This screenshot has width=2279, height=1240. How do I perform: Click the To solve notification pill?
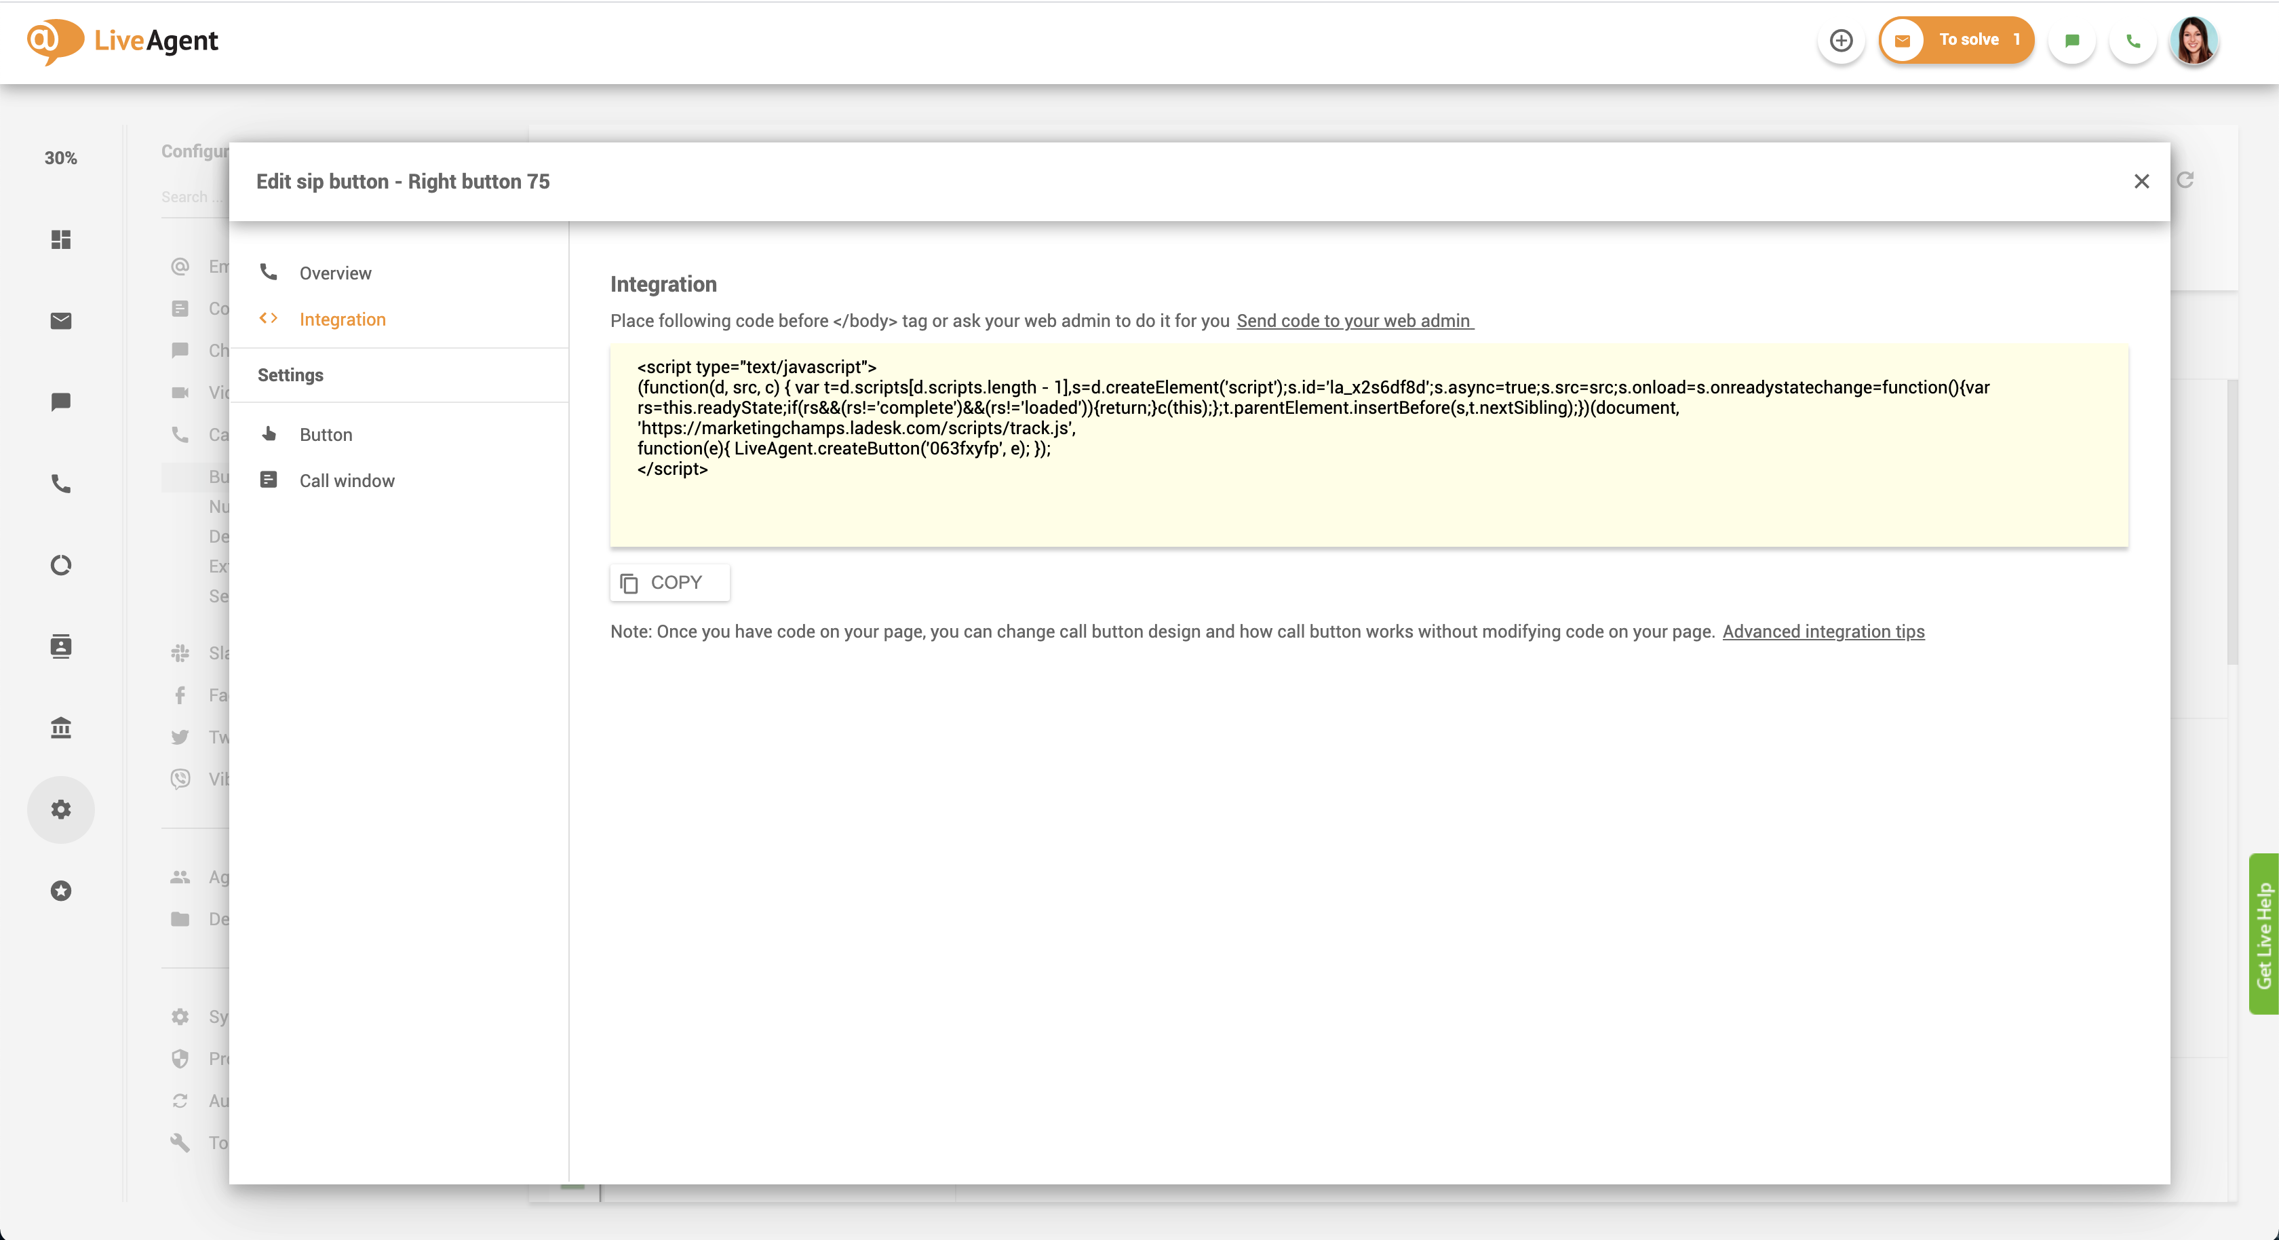coord(1956,40)
